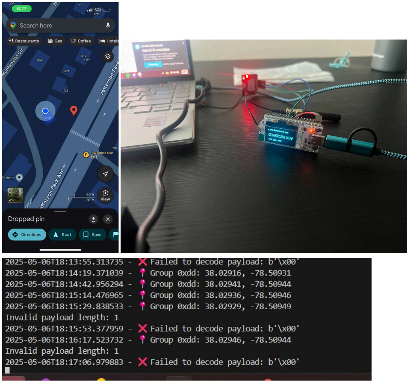The image size is (407, 381).
Task: Open Live View camera button
Action: pos(105,195)
